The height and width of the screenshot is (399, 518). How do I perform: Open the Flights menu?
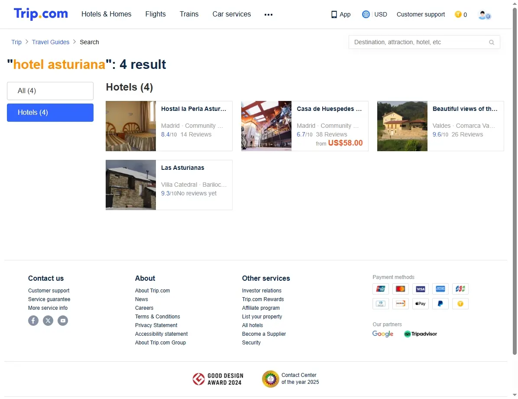(155, 14)
